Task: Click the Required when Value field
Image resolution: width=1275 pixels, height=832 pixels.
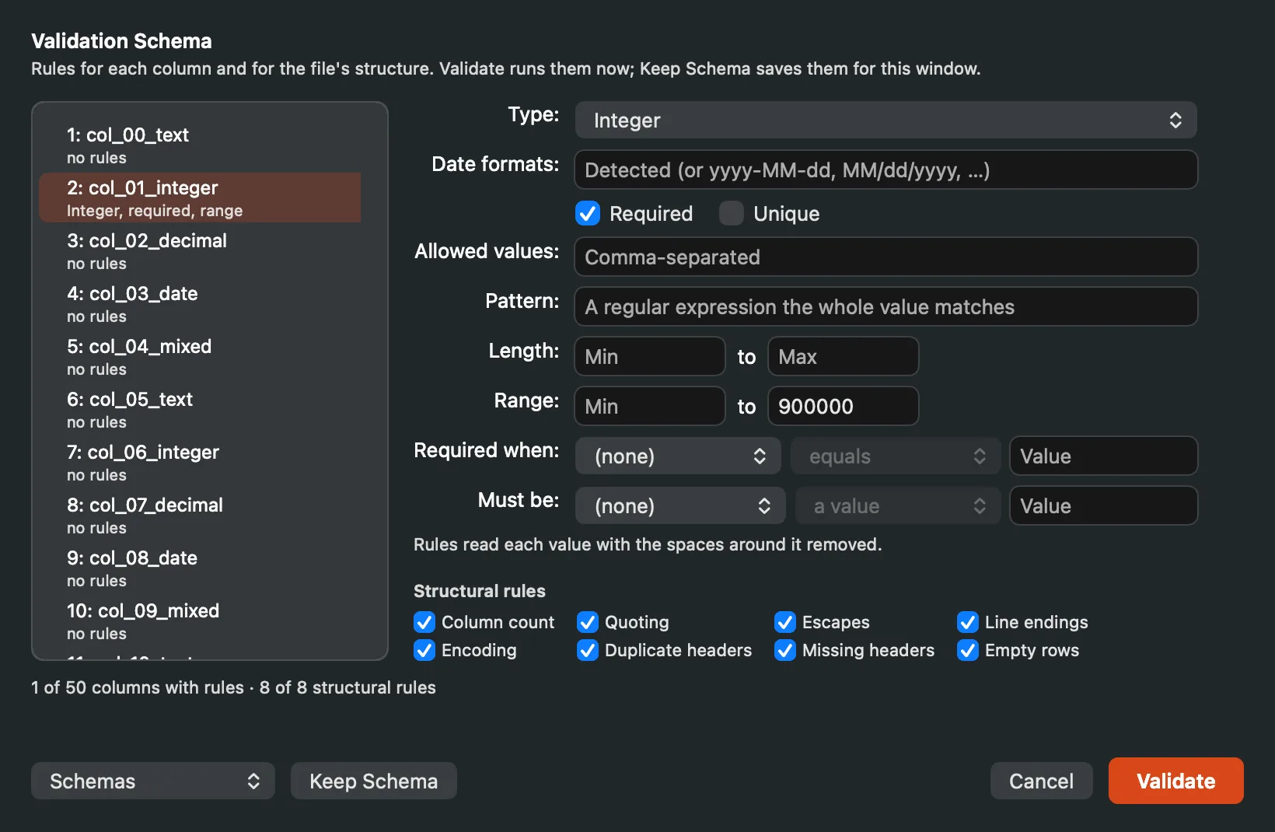Action: point(1103,456)
